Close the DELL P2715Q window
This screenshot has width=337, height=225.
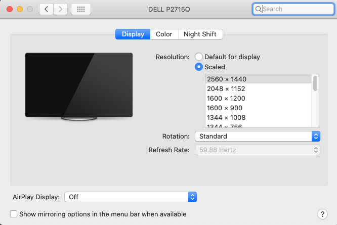pyautogui.click(x=10, y=9)
